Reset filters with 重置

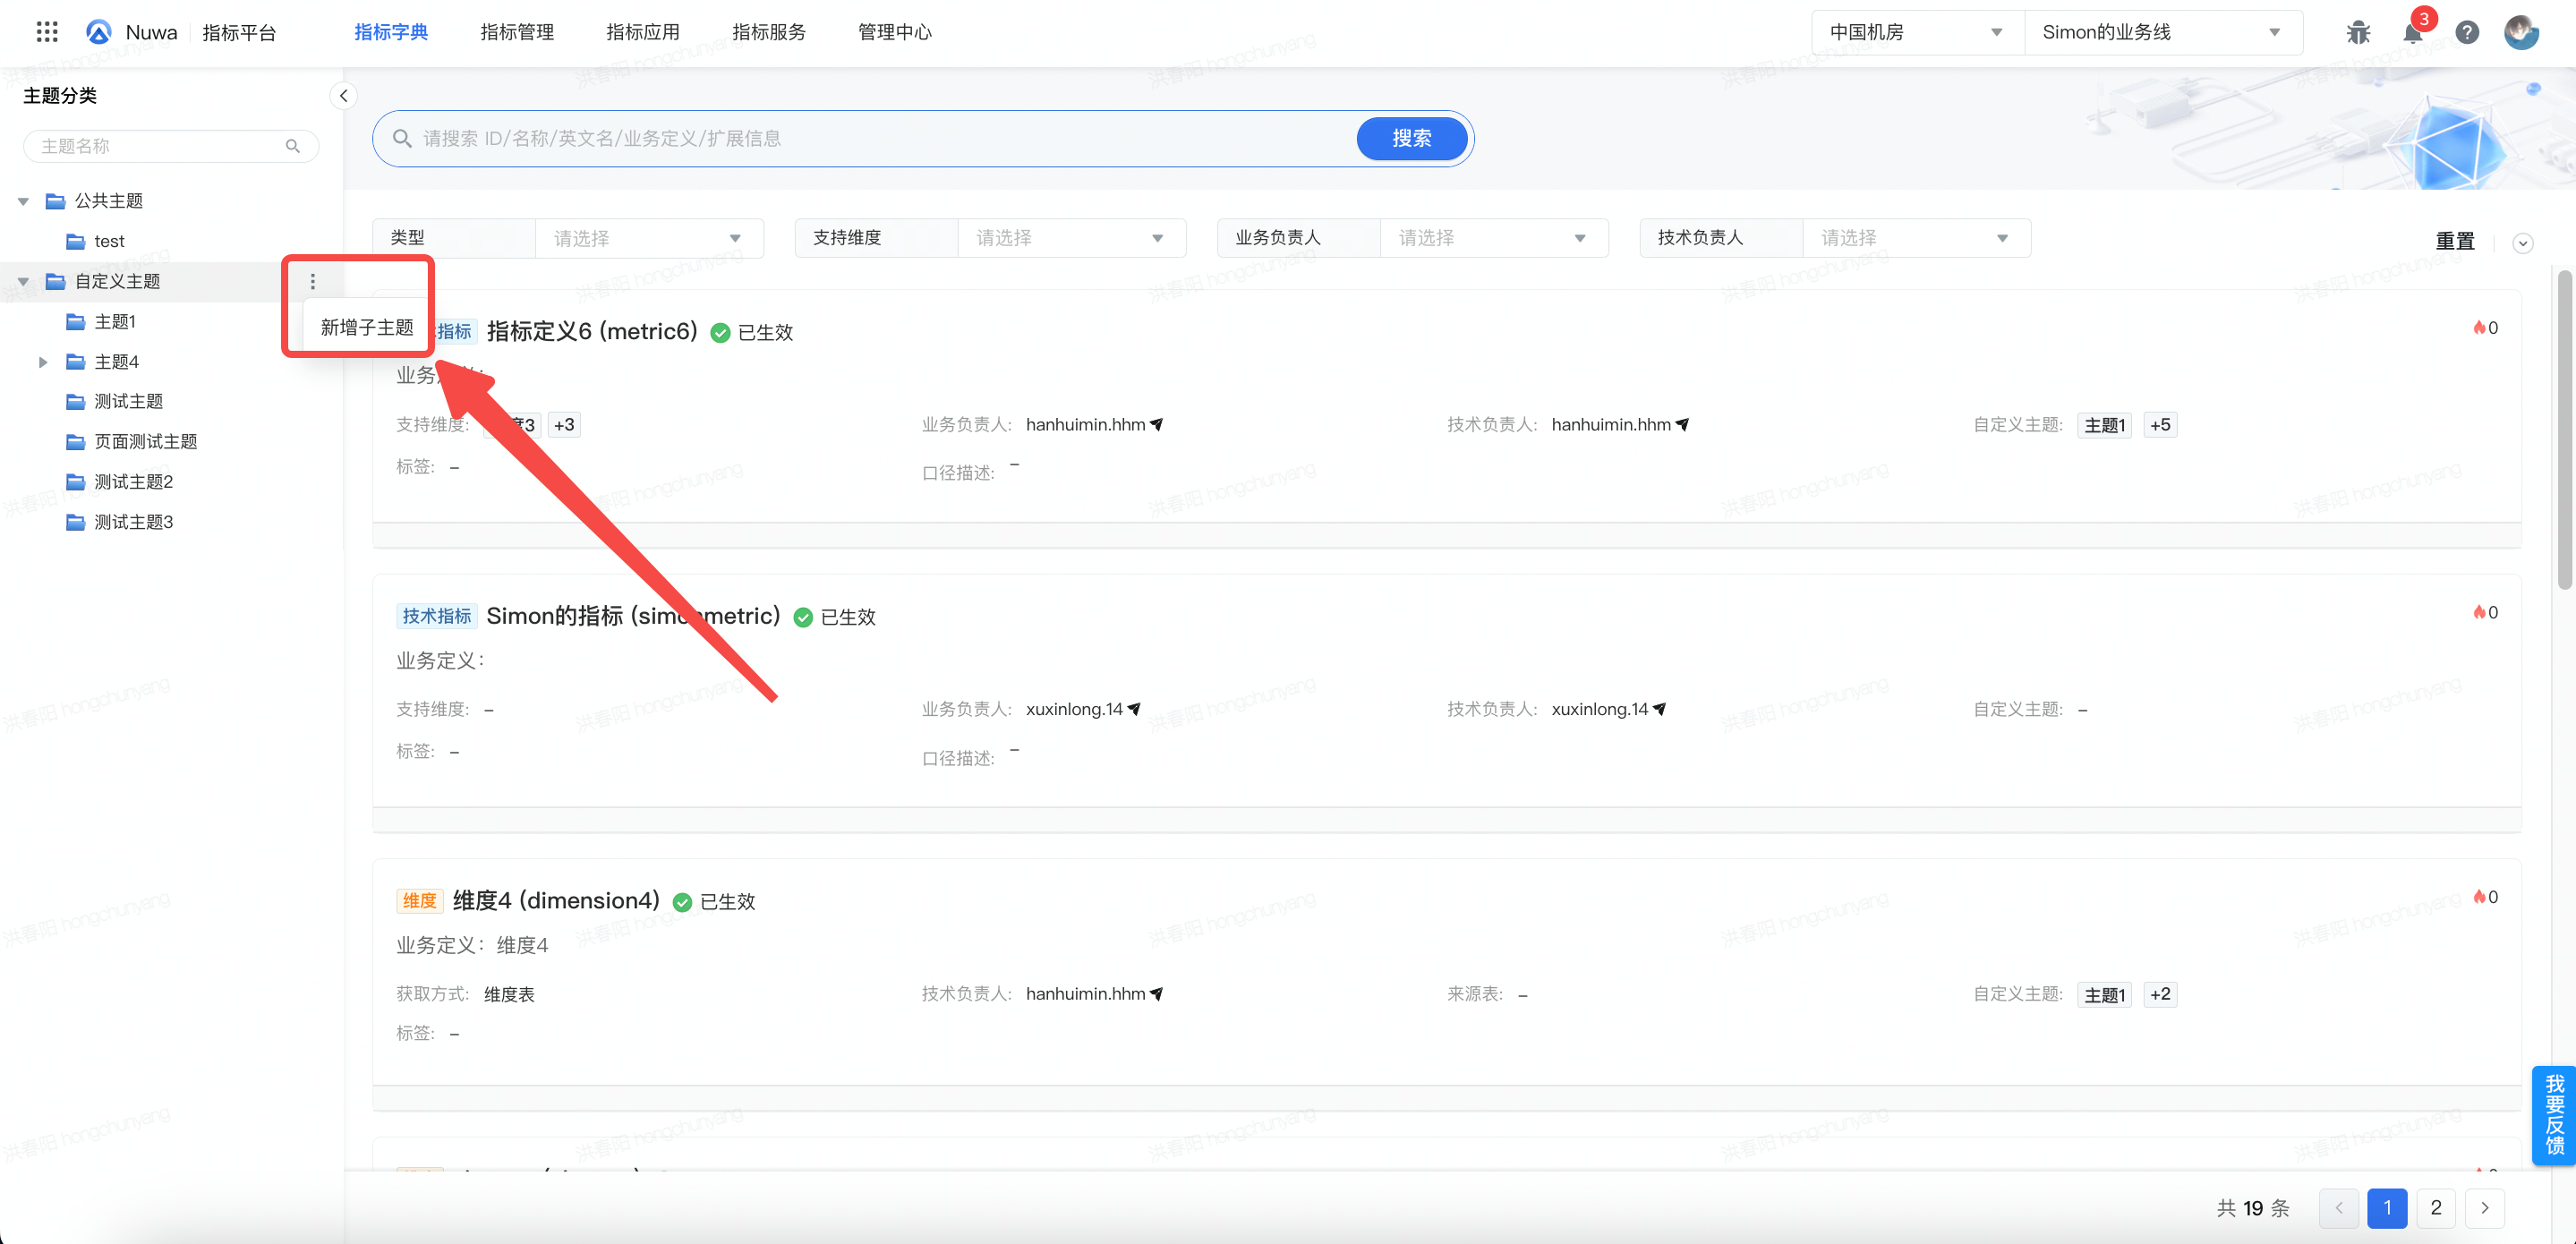click(x=2455, y=241)
